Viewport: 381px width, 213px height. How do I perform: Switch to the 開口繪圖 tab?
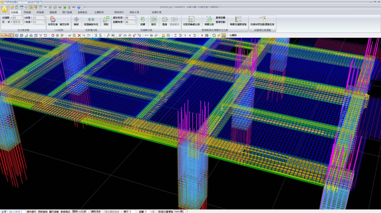coord(67,12)
